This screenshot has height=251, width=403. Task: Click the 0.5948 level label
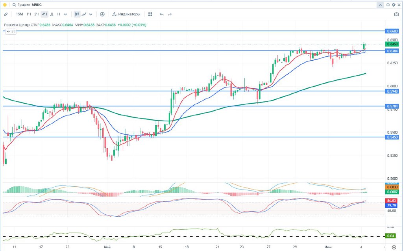[x=392, y=91]
